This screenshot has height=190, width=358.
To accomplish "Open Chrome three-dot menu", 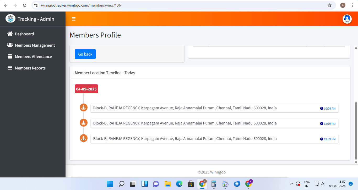I will (x=352, y=5).
